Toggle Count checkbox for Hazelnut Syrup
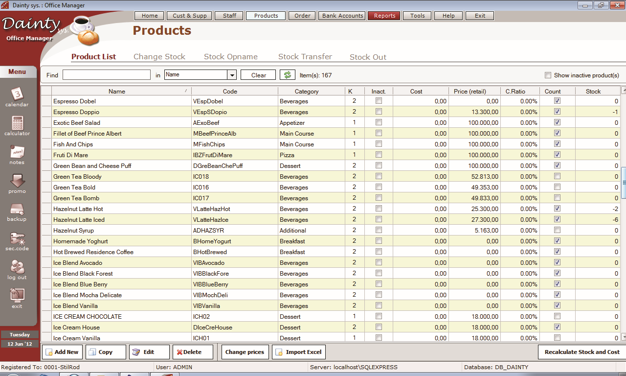The width and height of the screenshot is (626, 376). click(557, 230)
